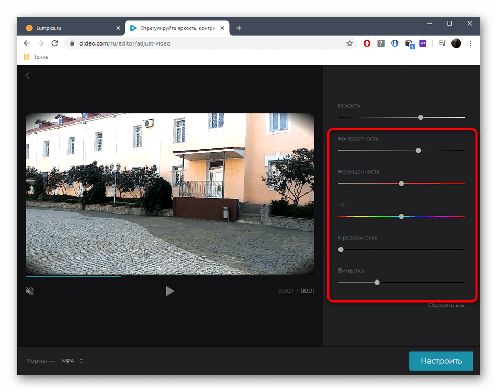The height and width of the screenshot is (392, 497).
Task: Click the video preview frame
Action: [170, 194]
